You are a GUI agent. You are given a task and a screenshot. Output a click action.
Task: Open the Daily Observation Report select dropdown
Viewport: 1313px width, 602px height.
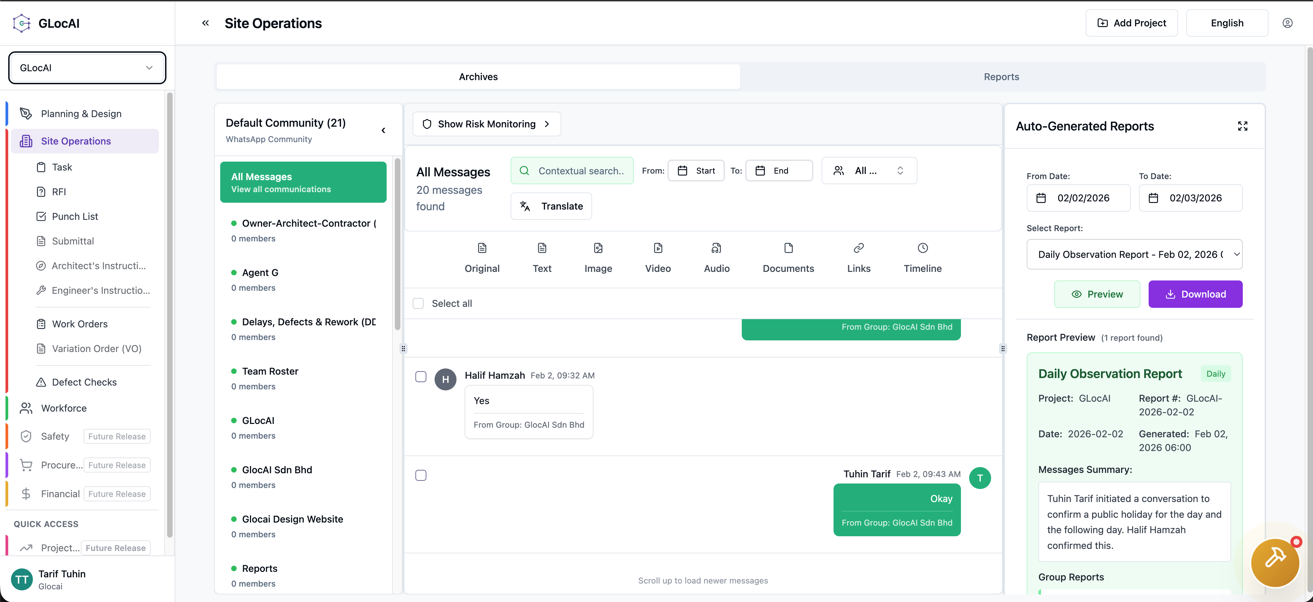click(x=1134, y=254)
